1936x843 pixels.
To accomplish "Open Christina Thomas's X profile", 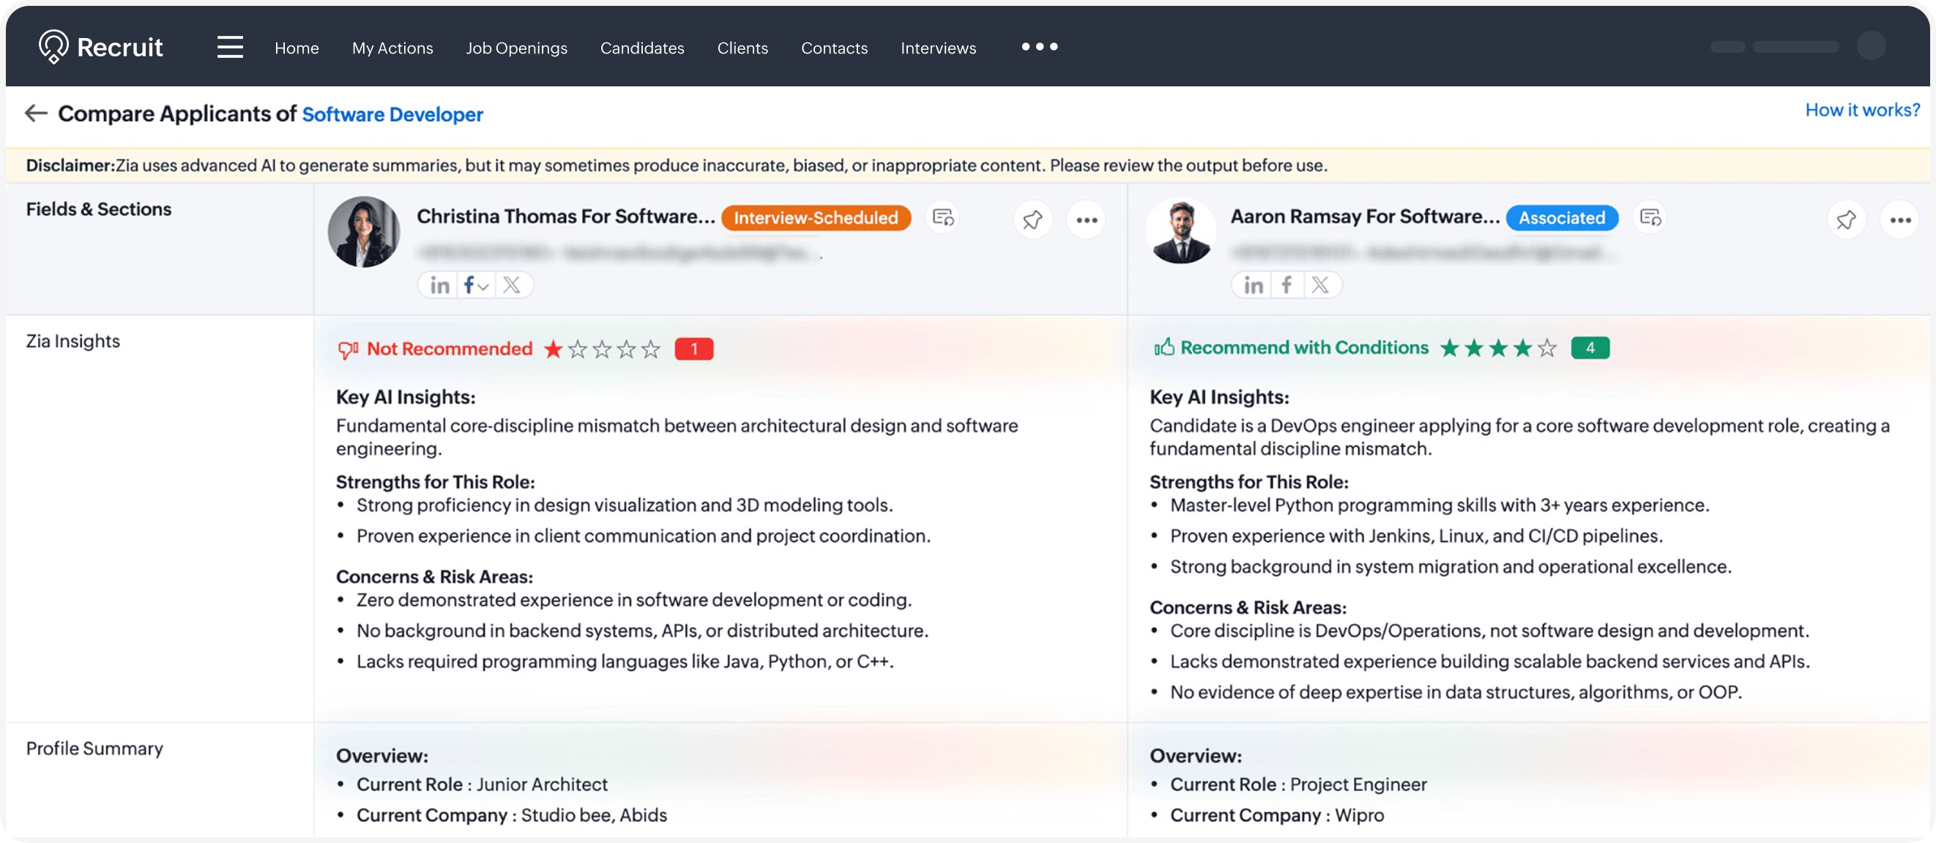I will (x=512, y=285).
